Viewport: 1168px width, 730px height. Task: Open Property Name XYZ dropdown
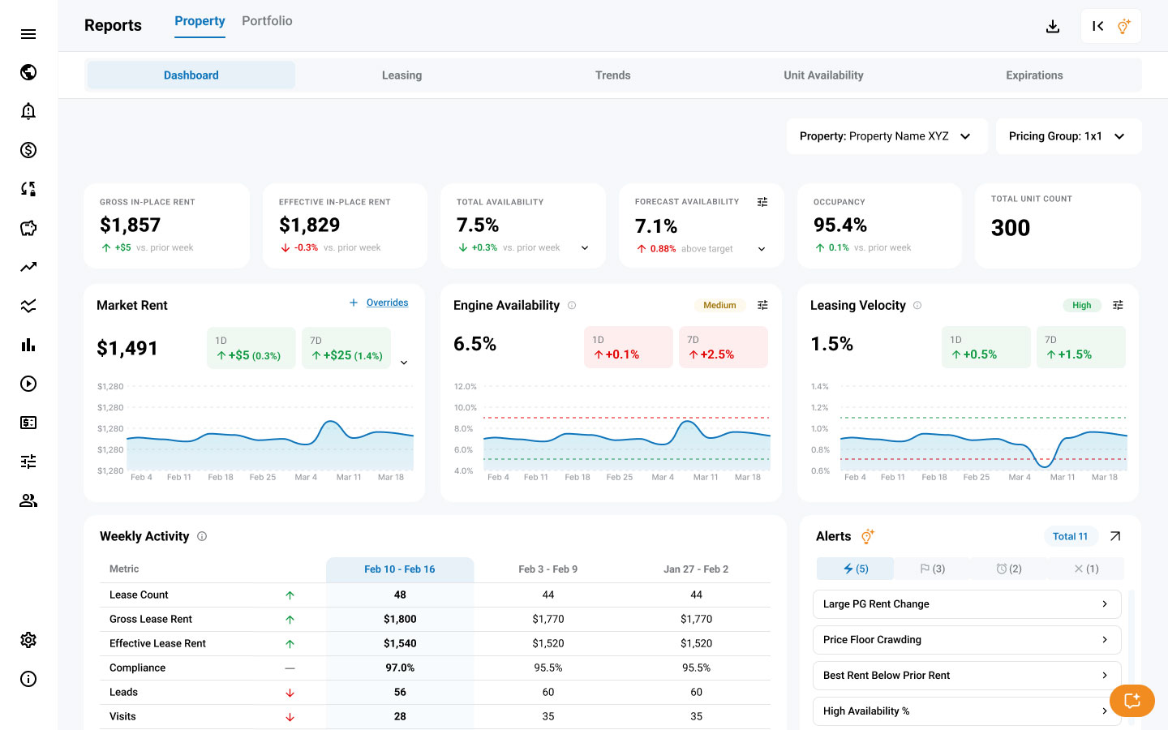pos(887,136)
